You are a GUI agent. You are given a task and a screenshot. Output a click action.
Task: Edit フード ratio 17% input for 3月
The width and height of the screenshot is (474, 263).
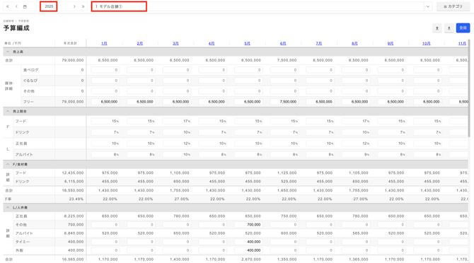coord(177,122)
